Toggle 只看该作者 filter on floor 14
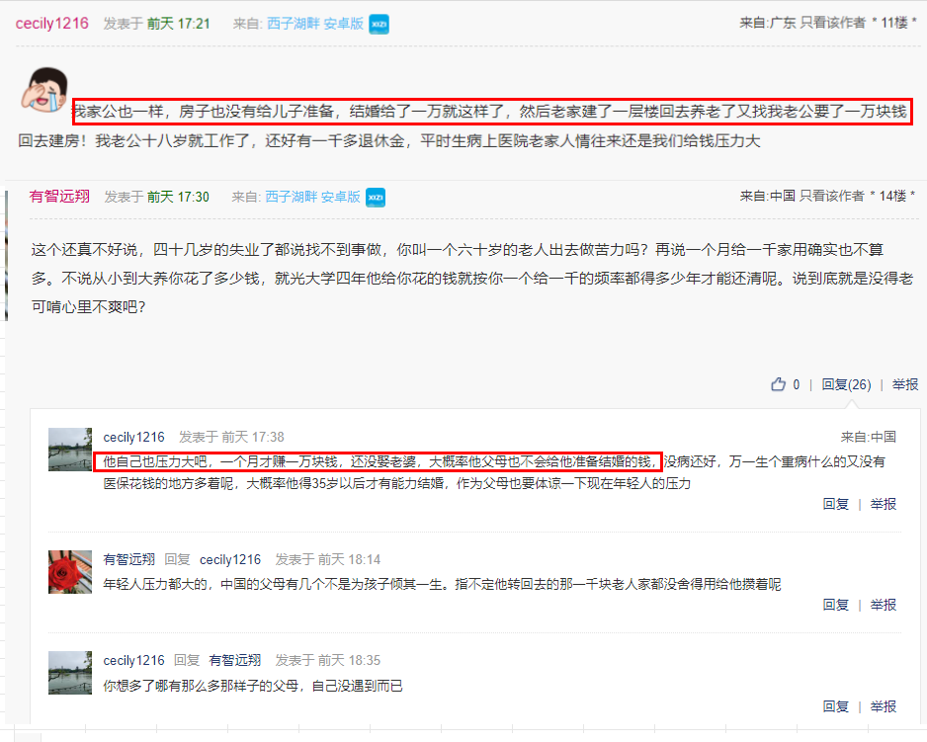 pyautogui.click(x=832, y=196)
